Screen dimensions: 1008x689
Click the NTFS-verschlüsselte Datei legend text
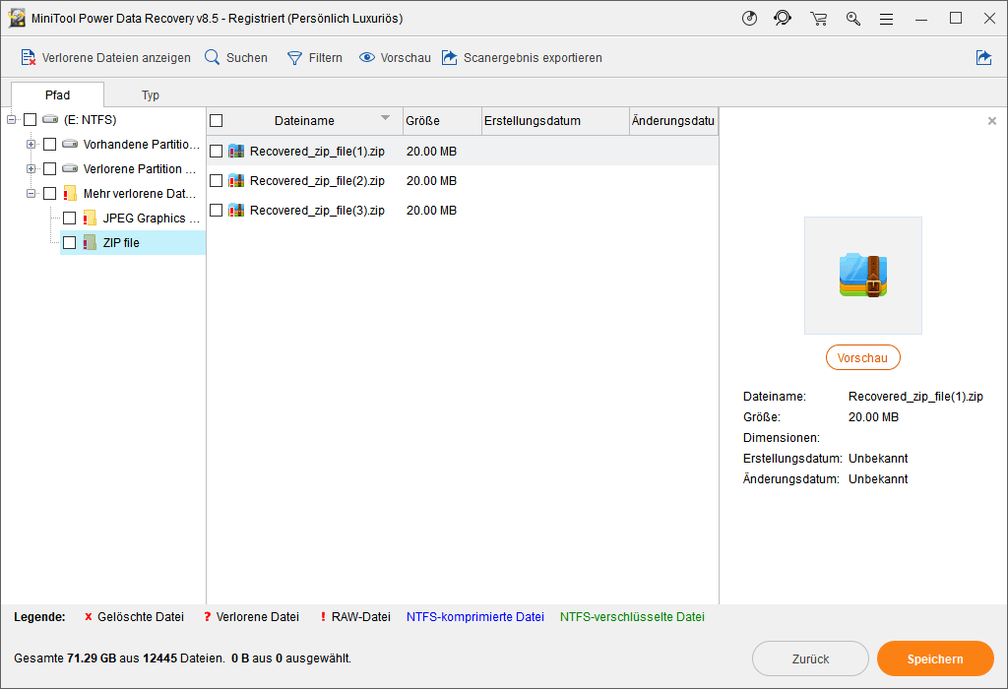[x=632, y=616]
